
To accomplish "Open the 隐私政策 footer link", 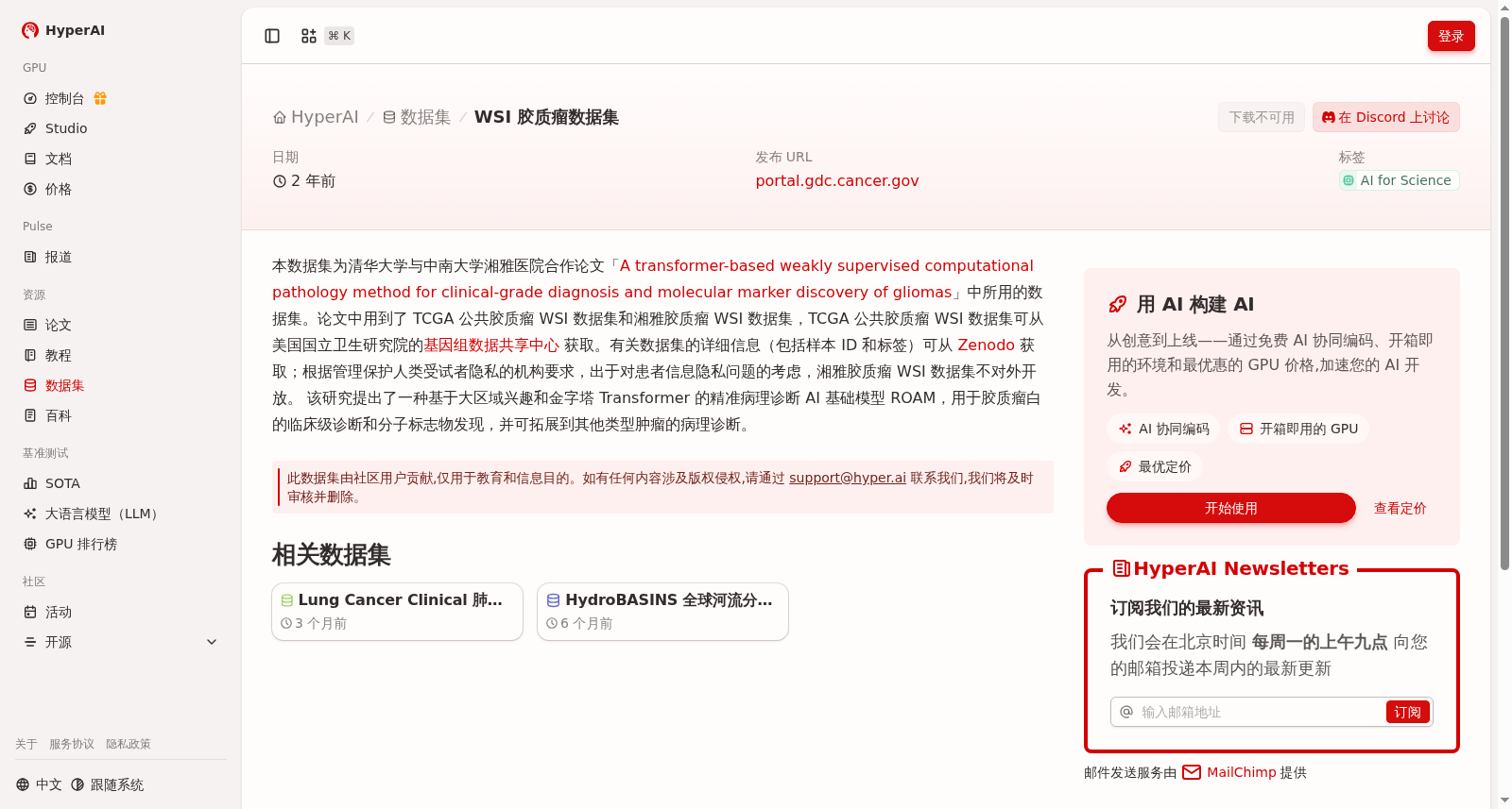I will [x=129, y=744].
